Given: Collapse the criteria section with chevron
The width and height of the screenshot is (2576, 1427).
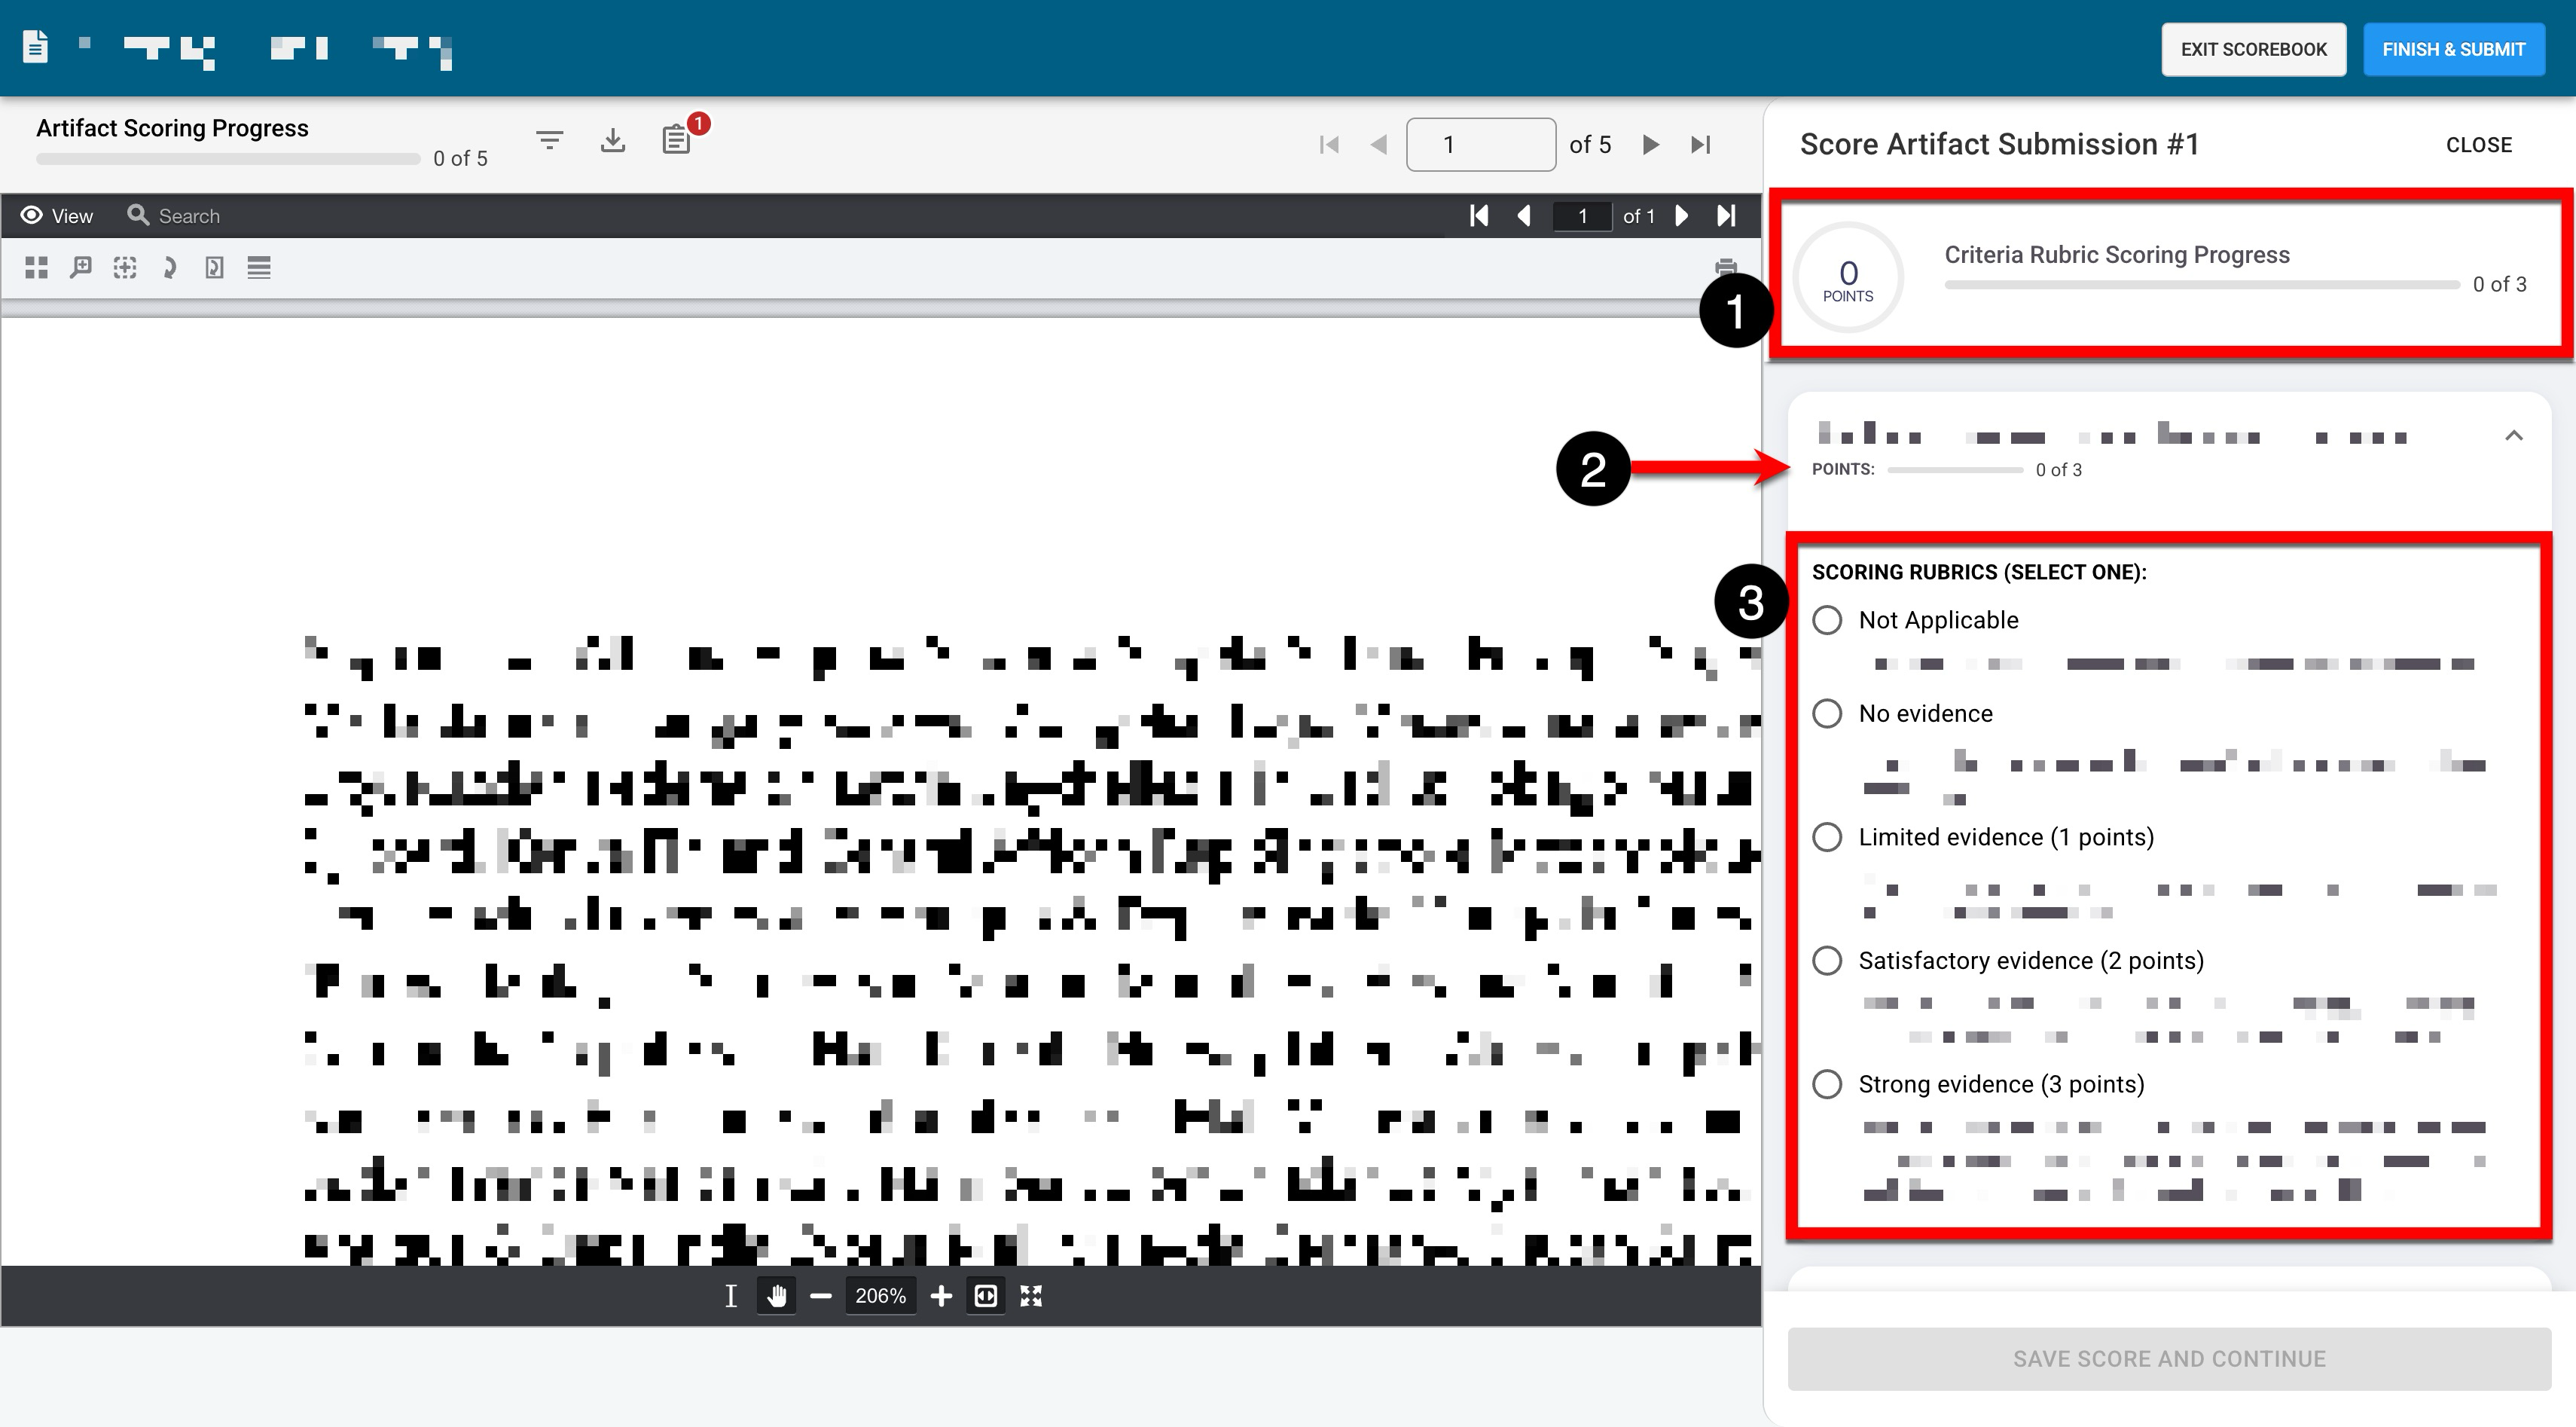Looking at the screenshot, I should coord(2513,436).
